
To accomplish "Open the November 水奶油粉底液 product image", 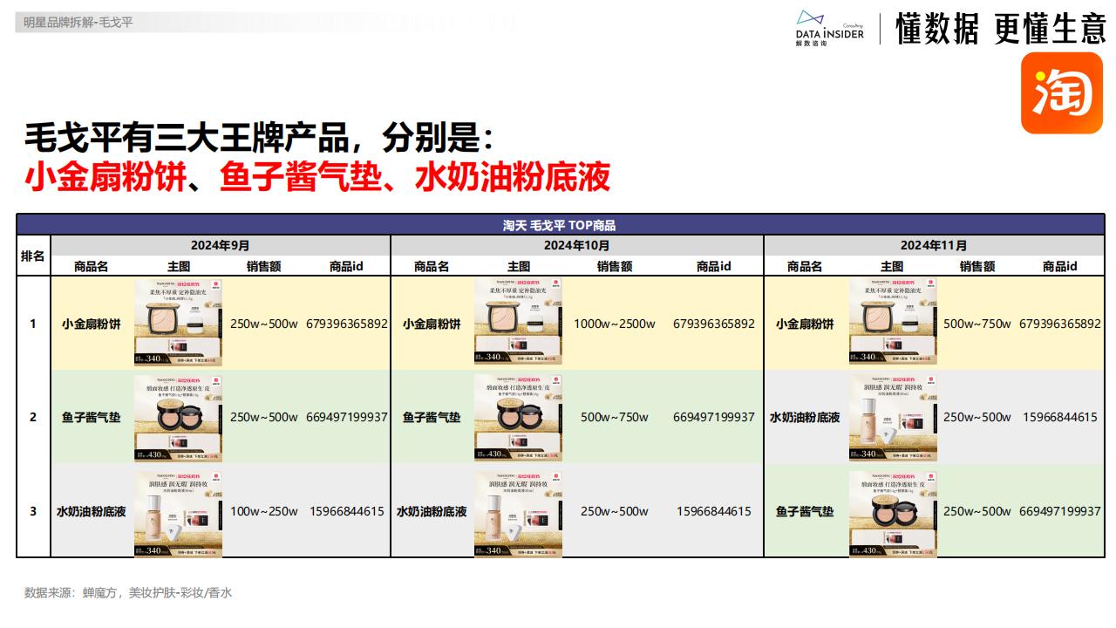I will pyautogui.click(x=892, y=417).
